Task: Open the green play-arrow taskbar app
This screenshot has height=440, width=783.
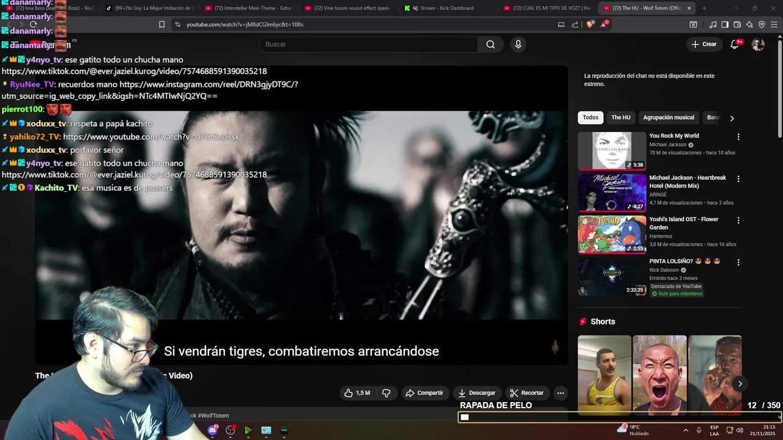Action: pyautogui.click(x=248, y=430)
